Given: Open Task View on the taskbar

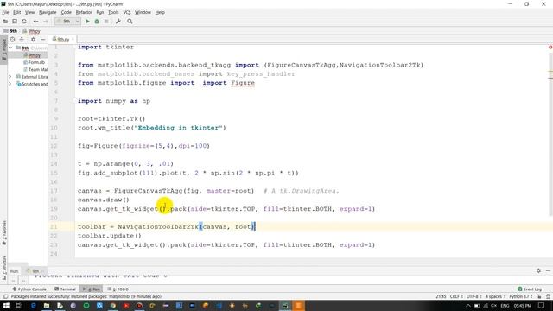Looking at the screenshot, I should (x=19, y=306).
